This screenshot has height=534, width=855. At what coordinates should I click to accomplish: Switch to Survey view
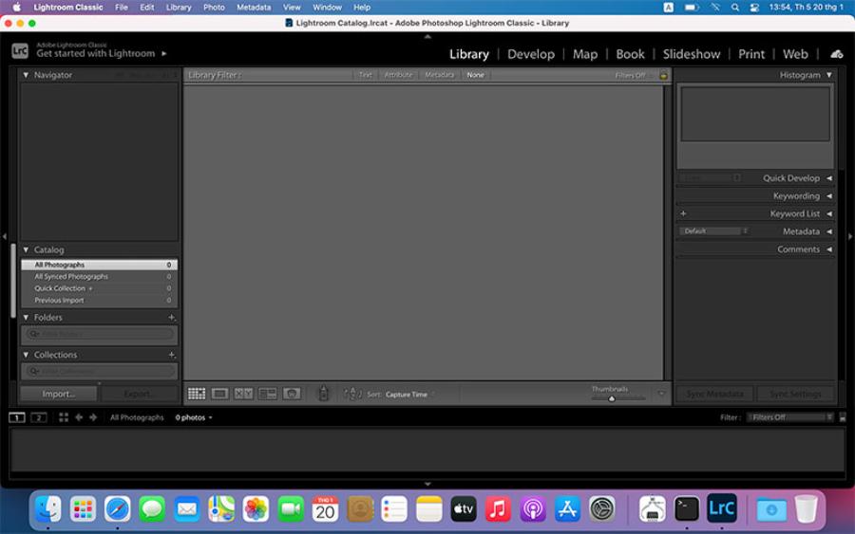tap(267, 394)
